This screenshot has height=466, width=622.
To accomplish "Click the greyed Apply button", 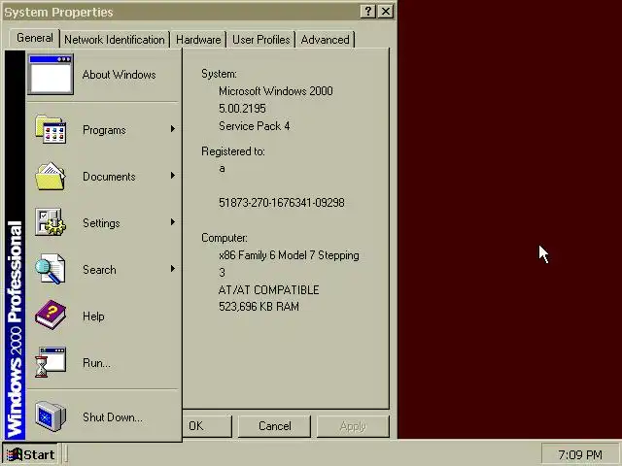I will [353, 426].
